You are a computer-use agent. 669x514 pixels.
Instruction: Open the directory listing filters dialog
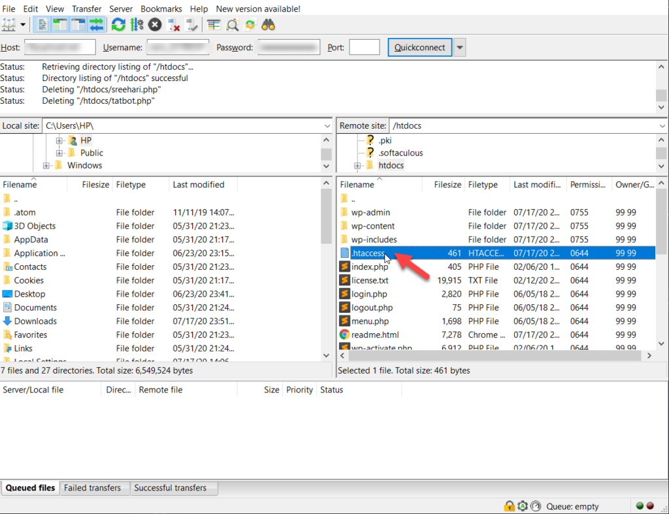coord(214,25)
